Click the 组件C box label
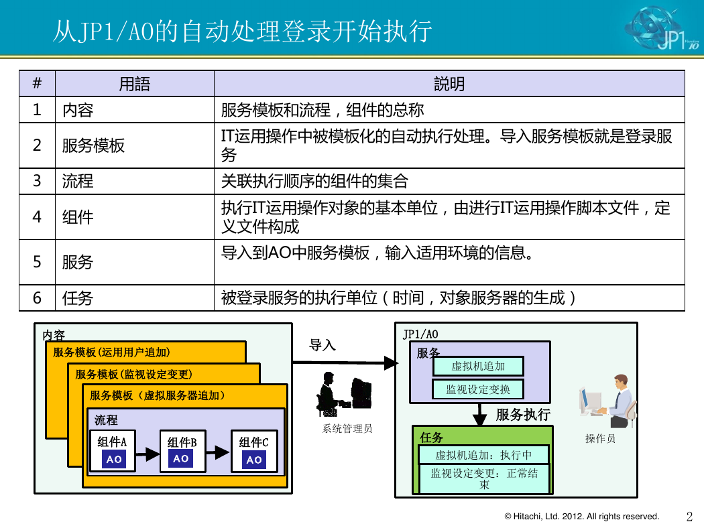The height and width of the screenshot is (528, 704). pyautogui.click(x=253, y=442)
